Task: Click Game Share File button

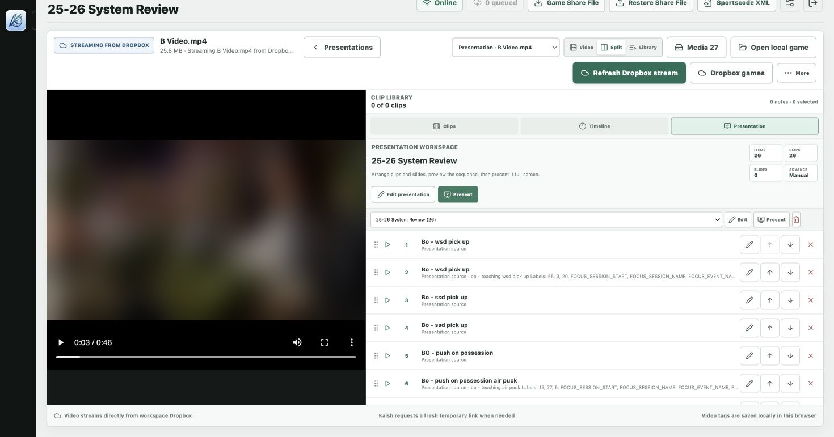Action: point(566,3)
